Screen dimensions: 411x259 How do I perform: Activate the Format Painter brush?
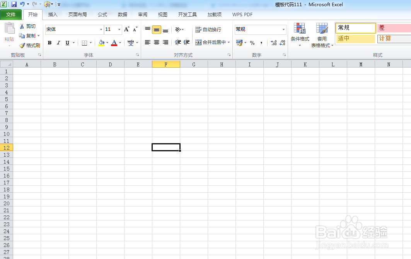22,46
